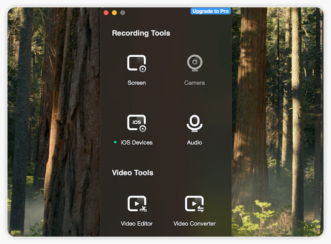
Task: Close the window with the red button
Action: (106, 13)
